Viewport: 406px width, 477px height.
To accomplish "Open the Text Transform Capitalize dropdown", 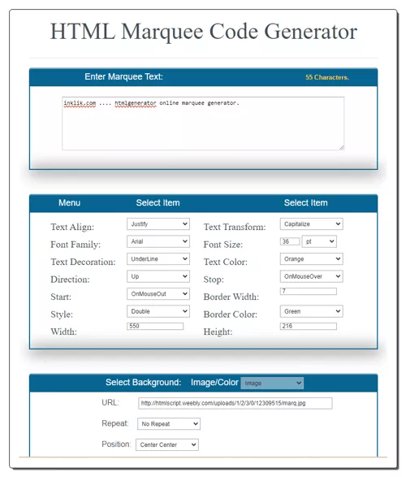I will (x=312, y=224).
